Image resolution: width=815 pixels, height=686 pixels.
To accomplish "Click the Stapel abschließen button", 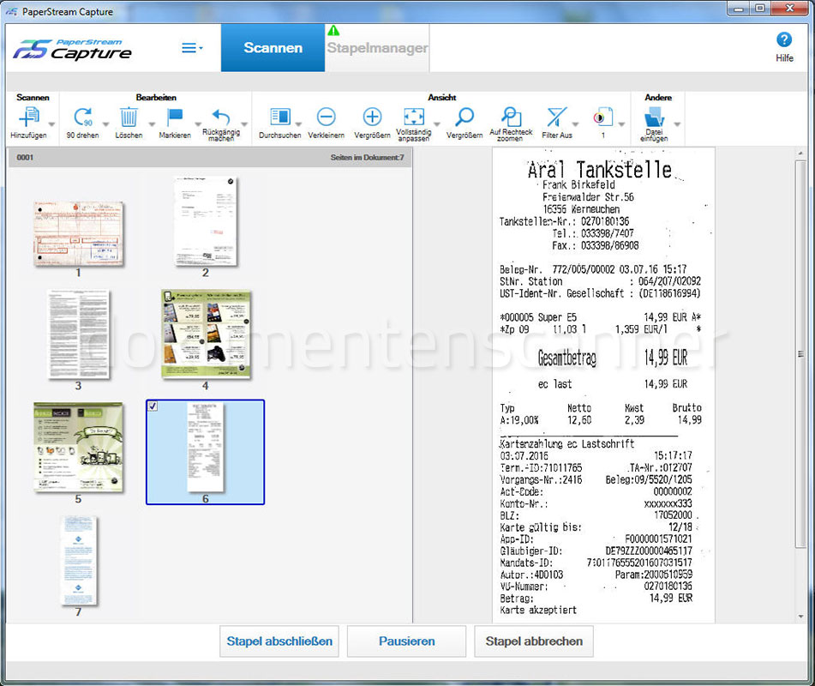I will (x=279, y=641).
